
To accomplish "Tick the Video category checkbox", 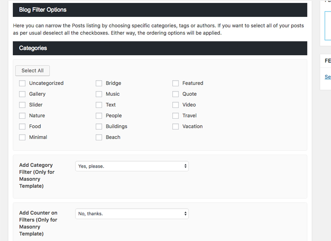I will click(176, 105).
